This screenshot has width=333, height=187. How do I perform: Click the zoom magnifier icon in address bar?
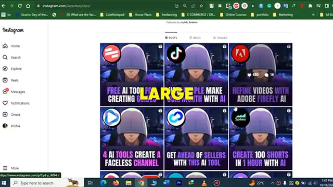pos(185,6)
